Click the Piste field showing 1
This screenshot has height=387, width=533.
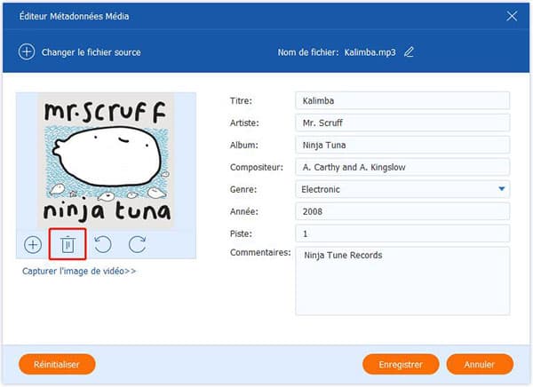(x=402, y=233)
